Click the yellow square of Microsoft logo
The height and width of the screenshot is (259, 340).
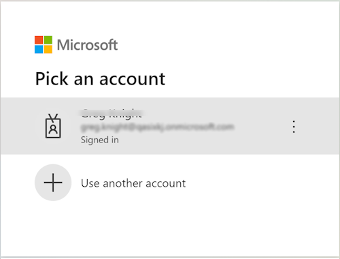coord(48,49)
